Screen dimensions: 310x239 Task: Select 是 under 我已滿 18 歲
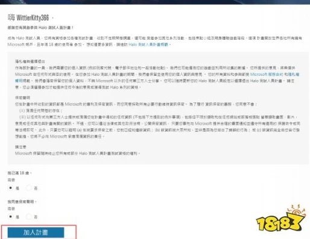click(x=10, y=188)
